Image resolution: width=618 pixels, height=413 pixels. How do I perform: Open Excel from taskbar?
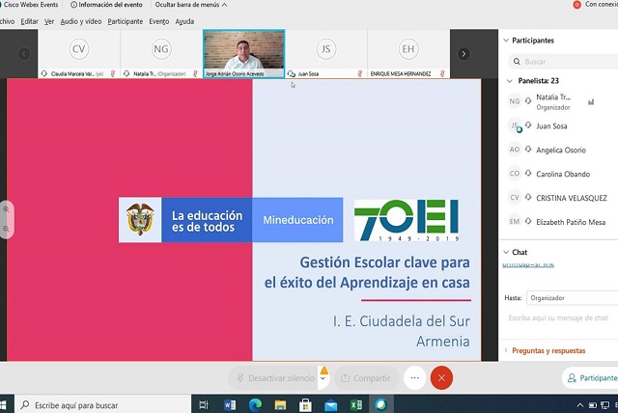pos(356,404)
